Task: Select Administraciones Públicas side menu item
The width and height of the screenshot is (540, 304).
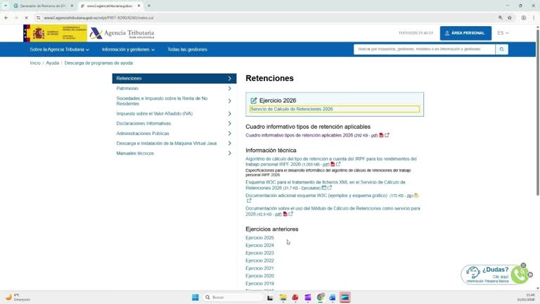Action: [174, 134]
